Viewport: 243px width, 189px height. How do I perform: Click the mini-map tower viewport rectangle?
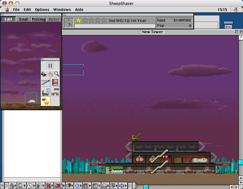(x=31, y=98)
